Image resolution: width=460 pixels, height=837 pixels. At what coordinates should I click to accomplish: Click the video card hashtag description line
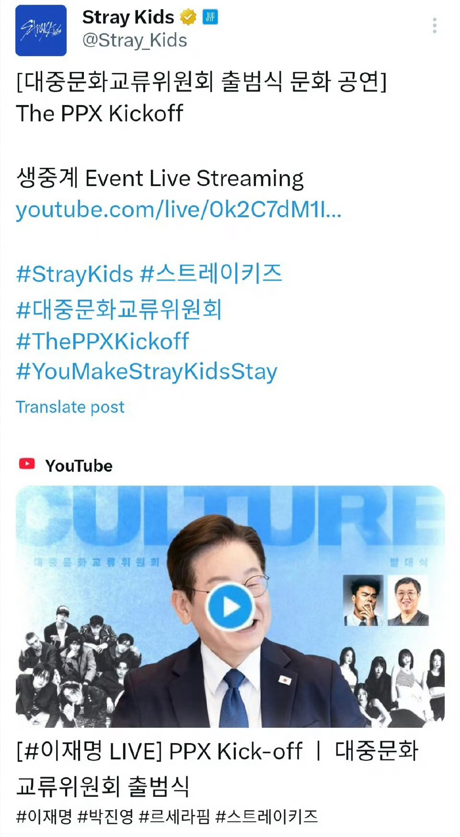(167, 816)
